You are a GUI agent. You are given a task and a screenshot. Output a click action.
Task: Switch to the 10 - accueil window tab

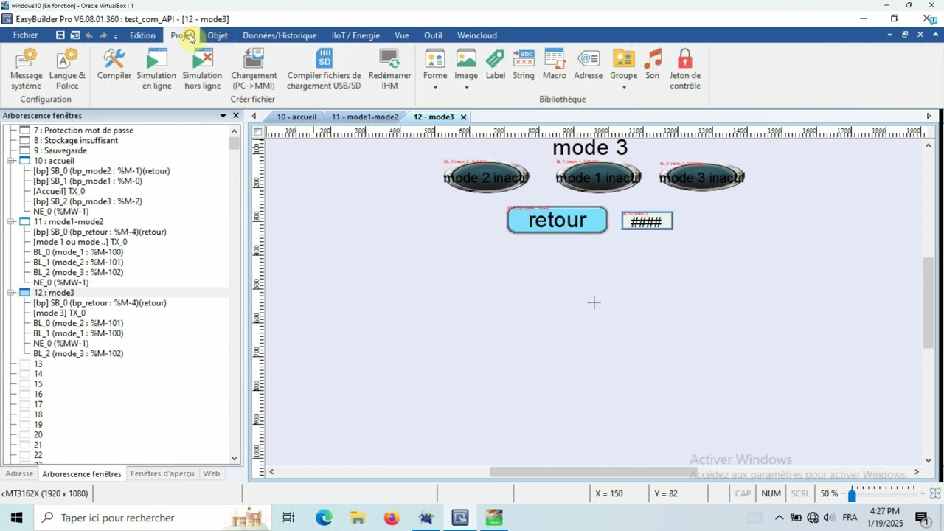[x=296, y=117]
